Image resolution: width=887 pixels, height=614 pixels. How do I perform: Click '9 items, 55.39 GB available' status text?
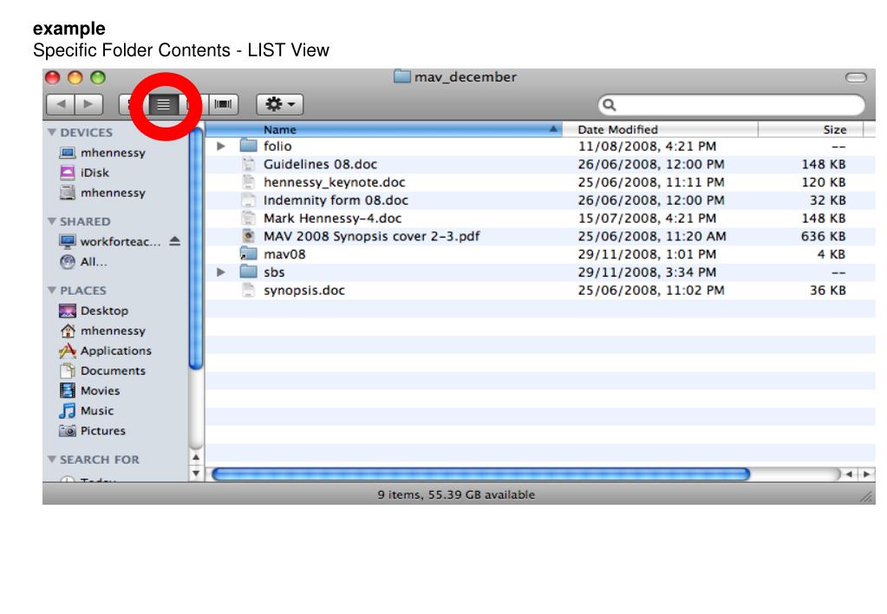click(x=456, y=494)
